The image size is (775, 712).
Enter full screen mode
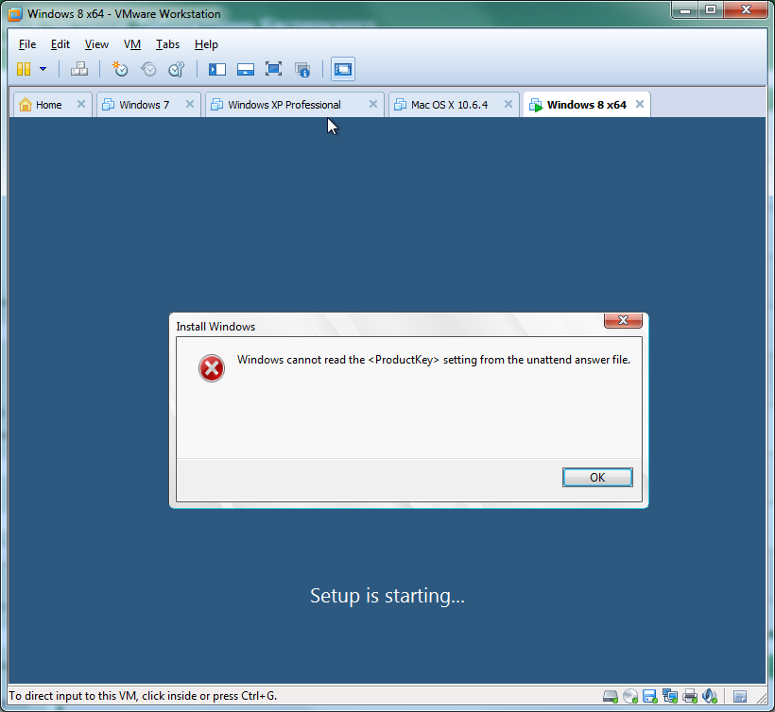click(x=273, y=69)
